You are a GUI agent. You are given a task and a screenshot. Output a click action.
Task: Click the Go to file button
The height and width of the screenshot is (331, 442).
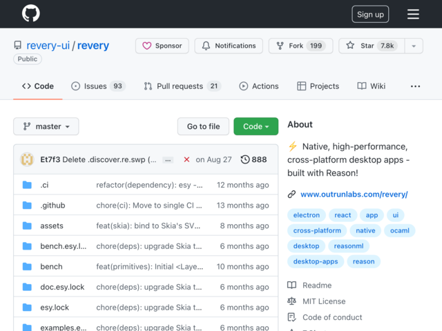point(203,126)
